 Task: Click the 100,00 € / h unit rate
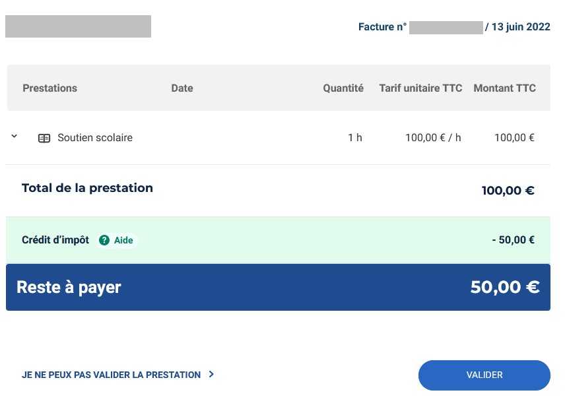[x=433, y=138]
